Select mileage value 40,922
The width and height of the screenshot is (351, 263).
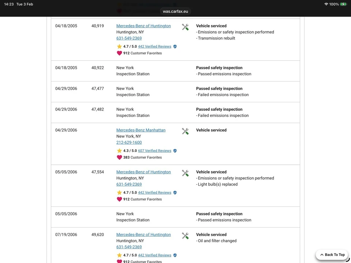(98, 68)
